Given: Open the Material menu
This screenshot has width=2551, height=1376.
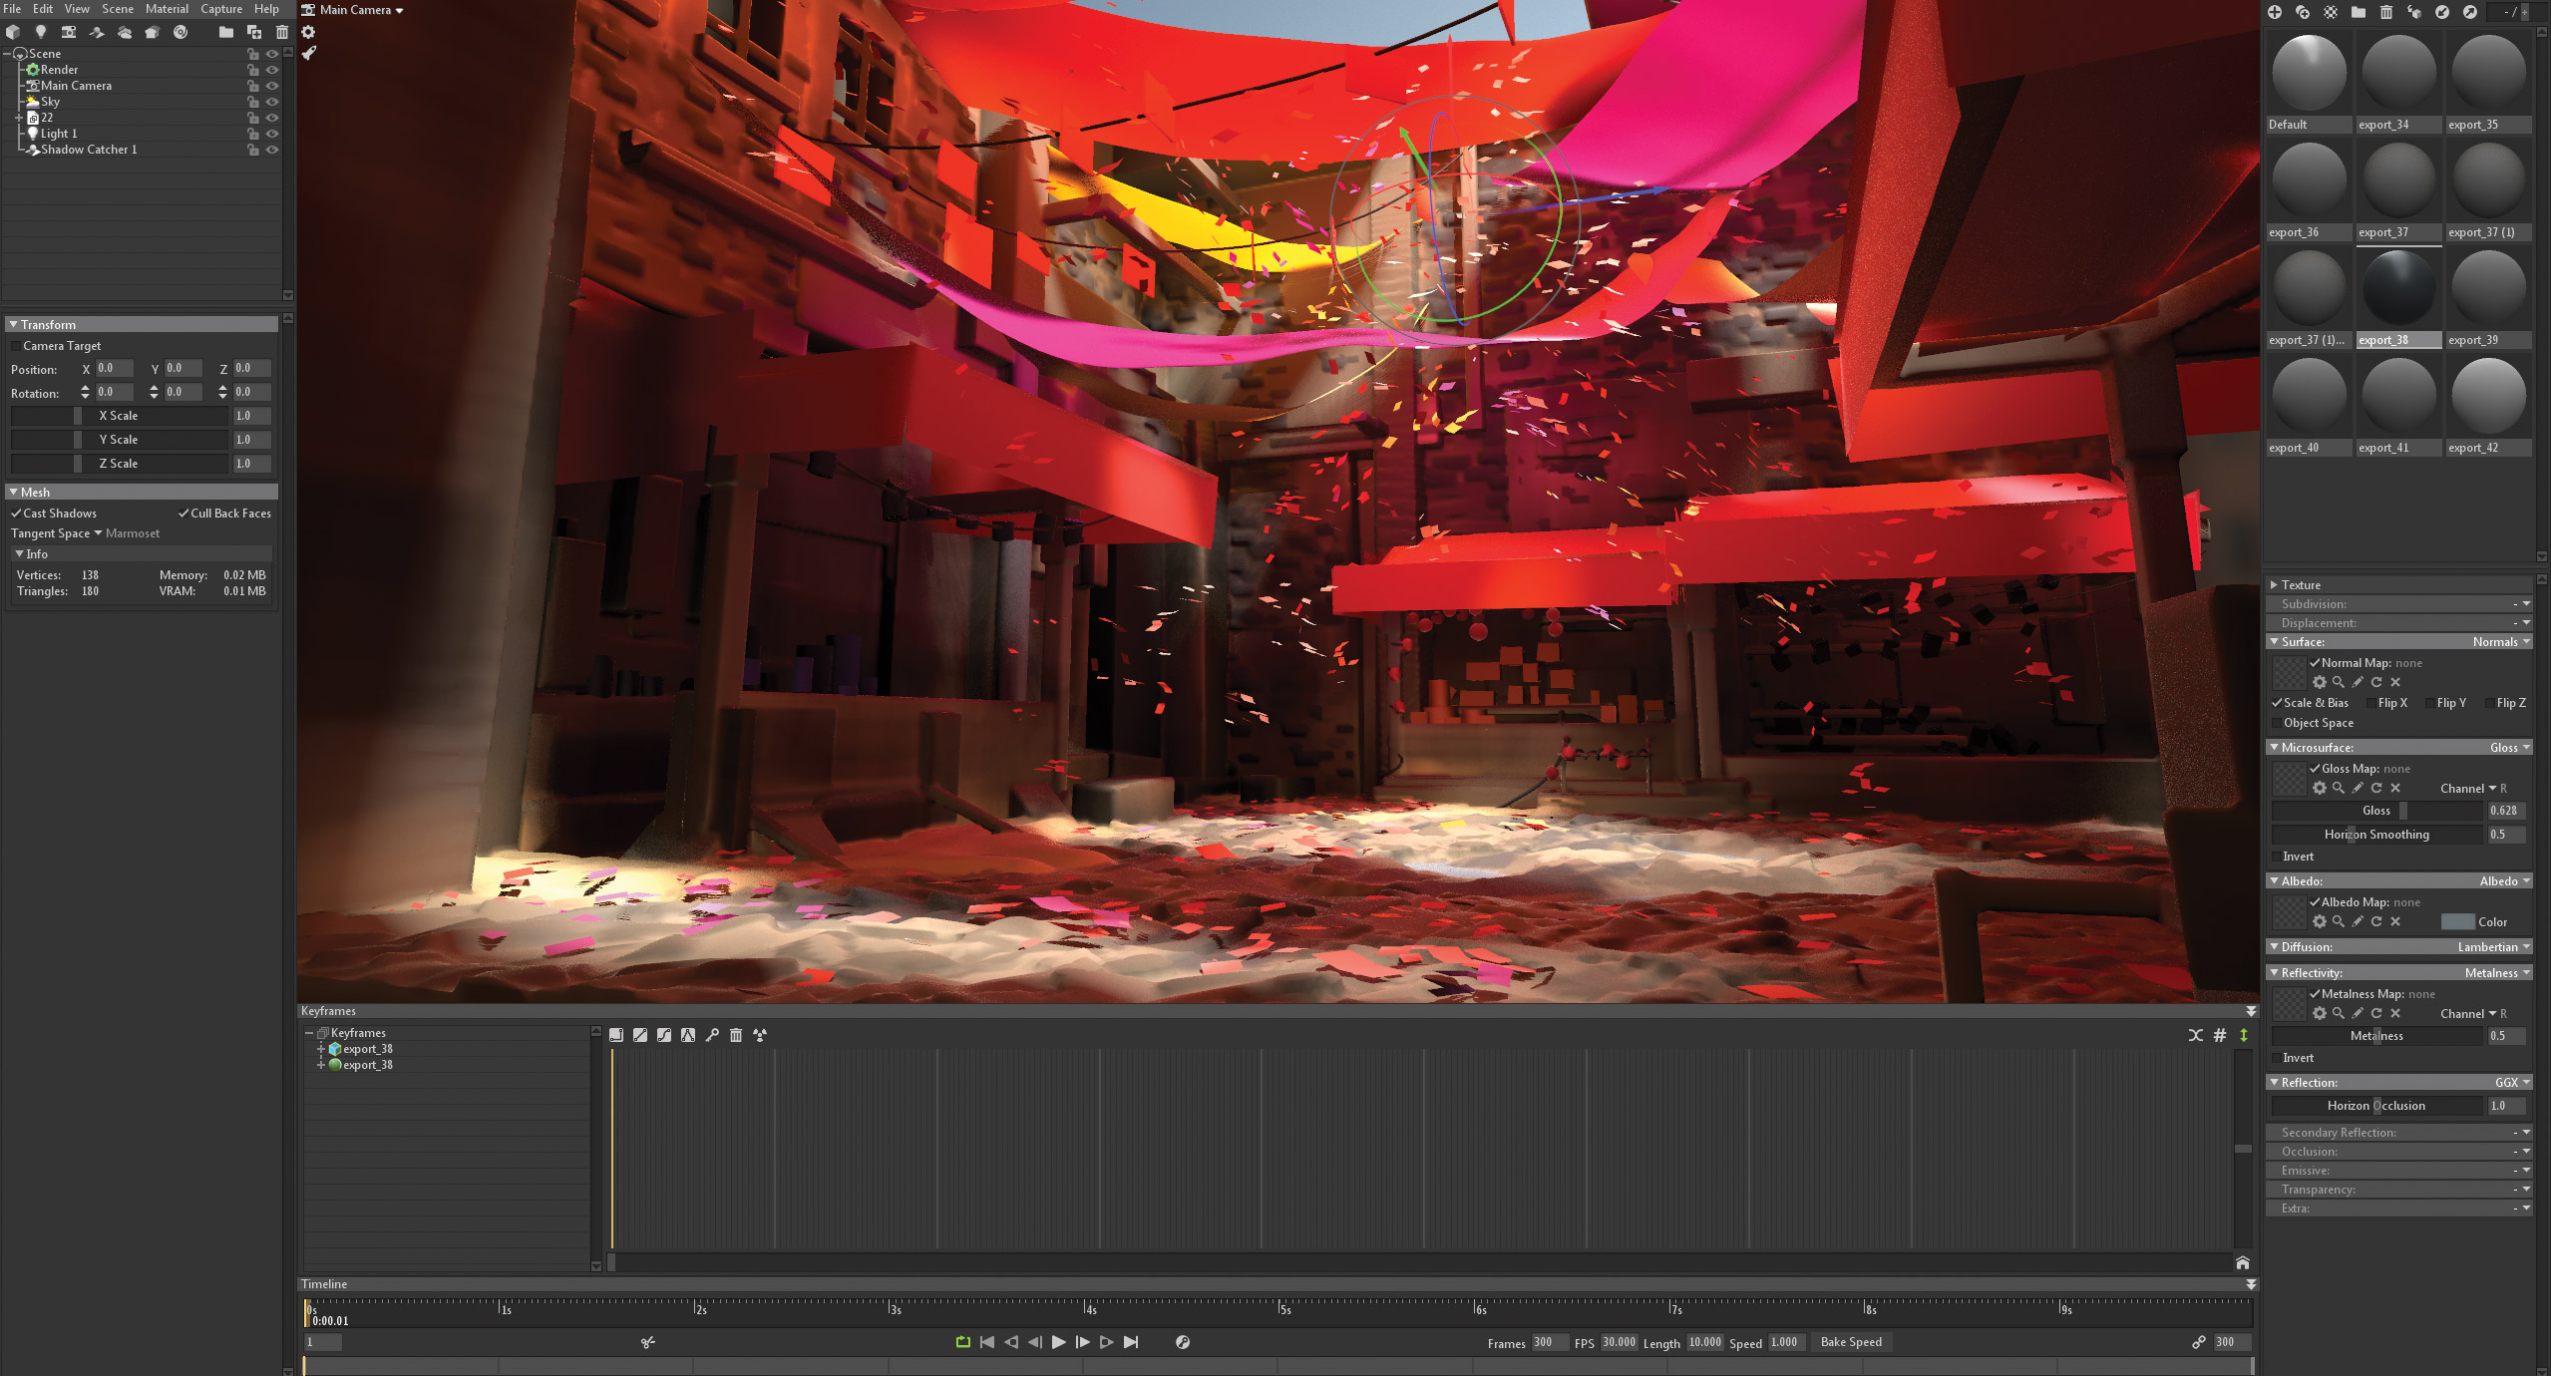Looking at the screenshot, I should pyautogui.click(x=167, y=9).
